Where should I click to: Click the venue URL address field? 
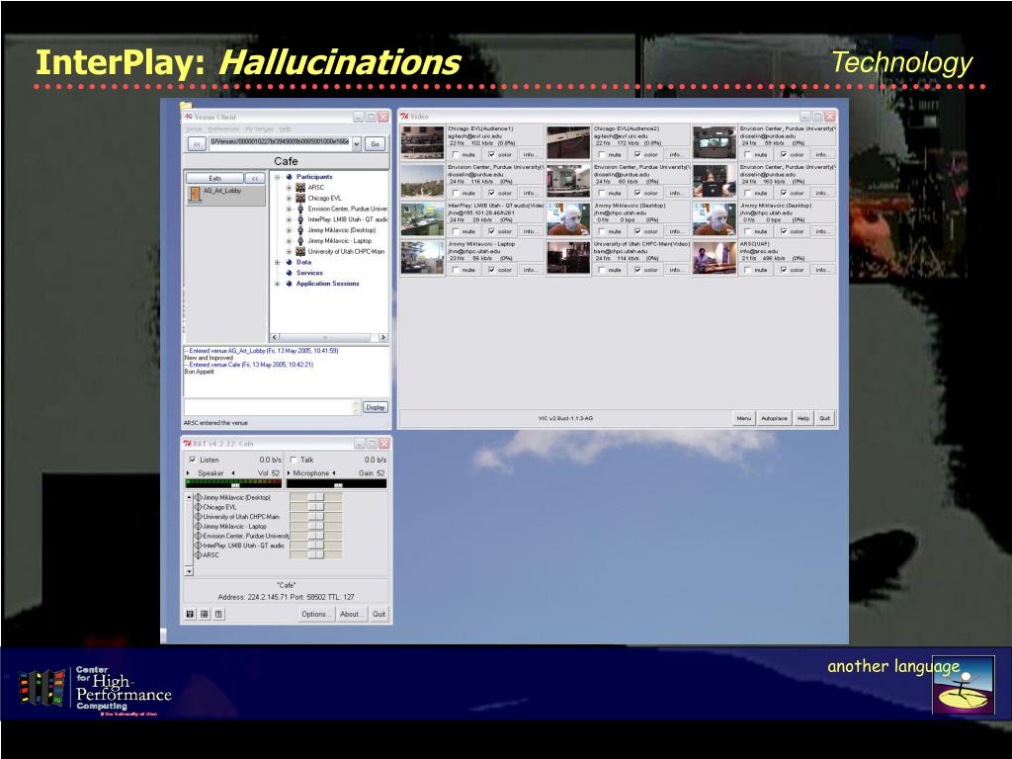tap(280, 143)
